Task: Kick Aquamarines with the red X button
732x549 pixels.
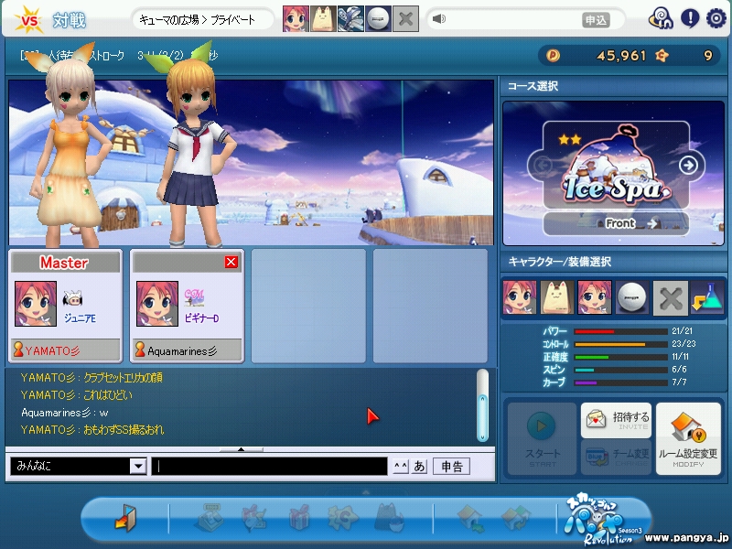Action: coord(231,262)
